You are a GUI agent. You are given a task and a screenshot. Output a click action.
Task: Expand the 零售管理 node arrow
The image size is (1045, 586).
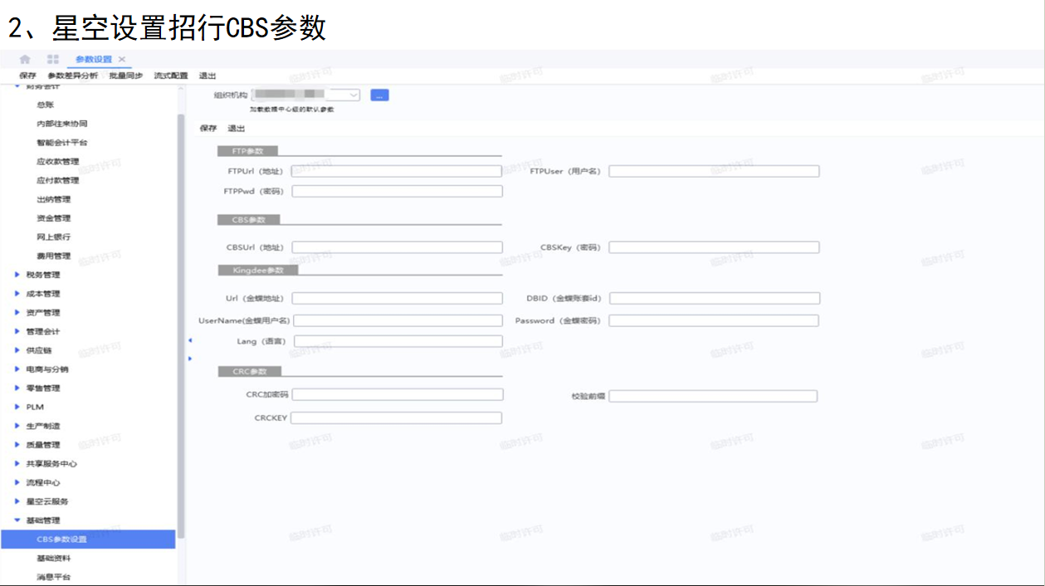pyautogui.click(x=17, y=388)
